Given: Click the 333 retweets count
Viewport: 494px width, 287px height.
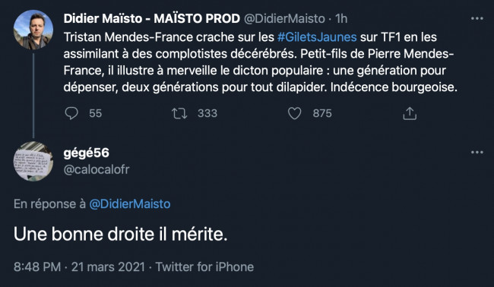Looking at the screenshot, I should 207,113.
